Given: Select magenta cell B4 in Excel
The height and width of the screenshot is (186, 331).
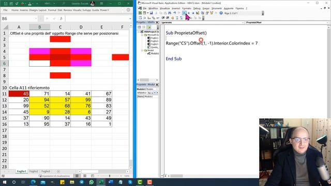Looking at the screenshot, I should click(x=39, y=51).
